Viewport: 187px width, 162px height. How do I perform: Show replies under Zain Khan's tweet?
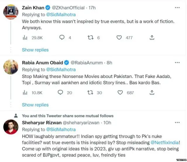coord(35,50)
